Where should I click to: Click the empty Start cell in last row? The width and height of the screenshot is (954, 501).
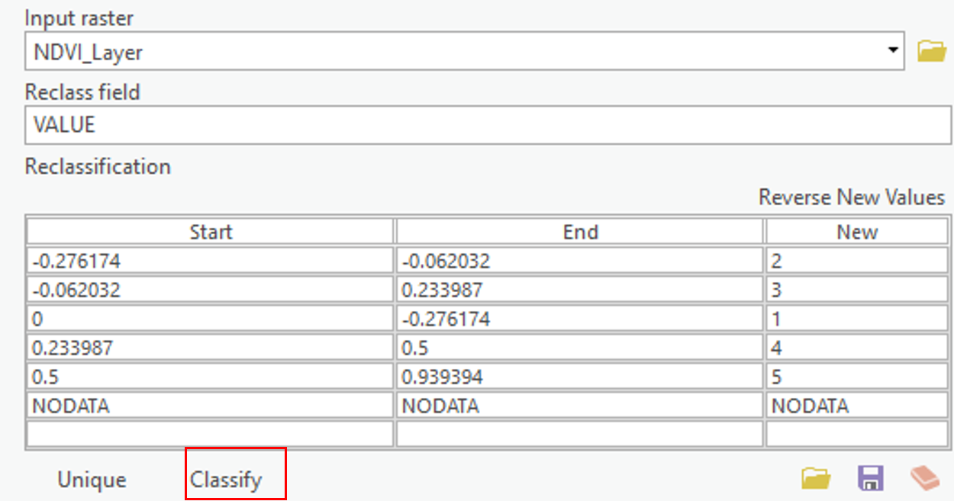(211, 434)
